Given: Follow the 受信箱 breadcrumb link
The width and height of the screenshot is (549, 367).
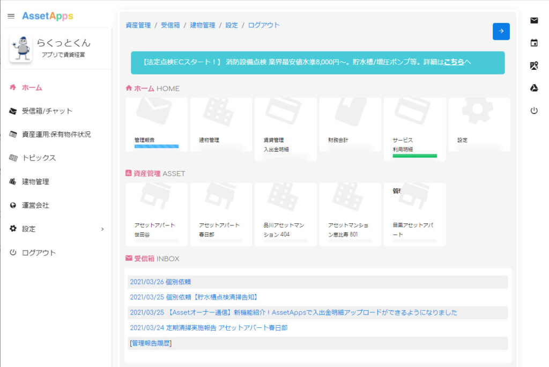Looking at the screenshot, I should tap(170, 25).
